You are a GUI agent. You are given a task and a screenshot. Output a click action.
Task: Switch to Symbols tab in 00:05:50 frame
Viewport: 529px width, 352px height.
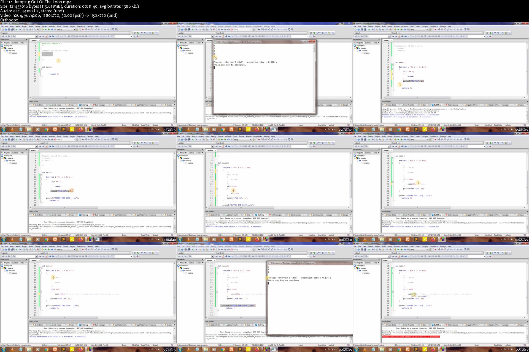191,153
